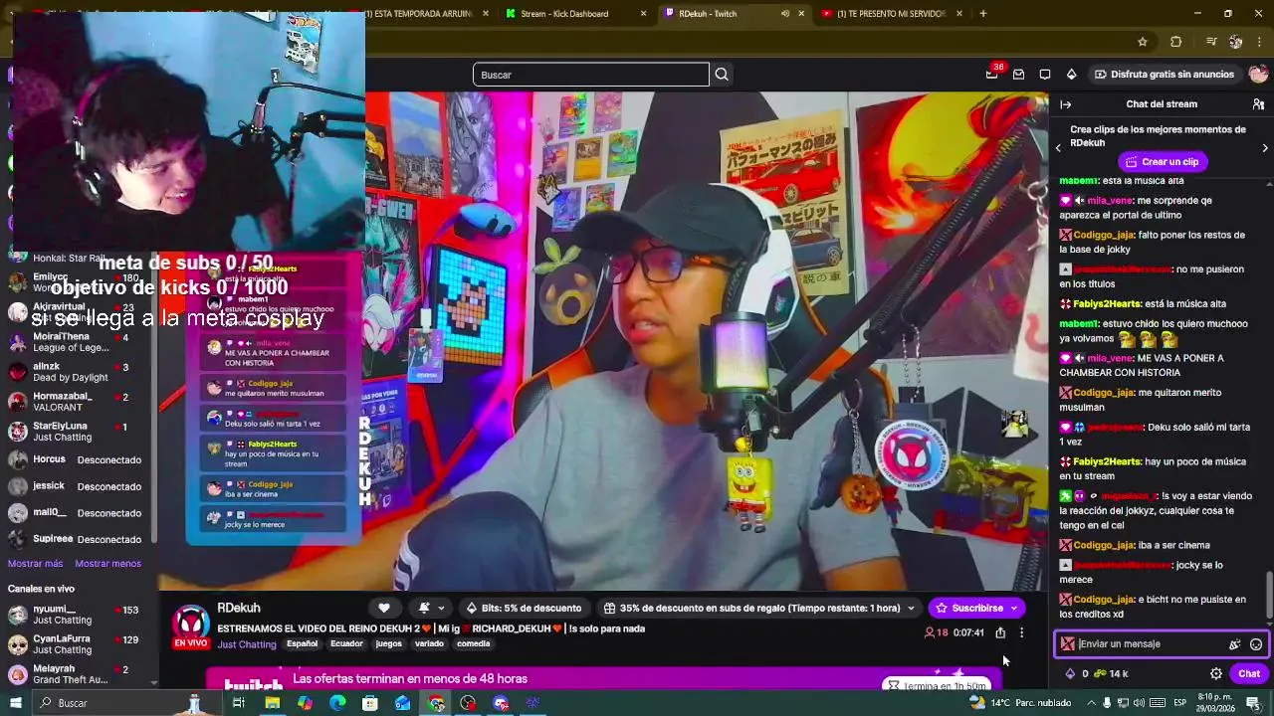
Task: Open Bits cheer icon inside chat input
Action: click(1234, 644)
